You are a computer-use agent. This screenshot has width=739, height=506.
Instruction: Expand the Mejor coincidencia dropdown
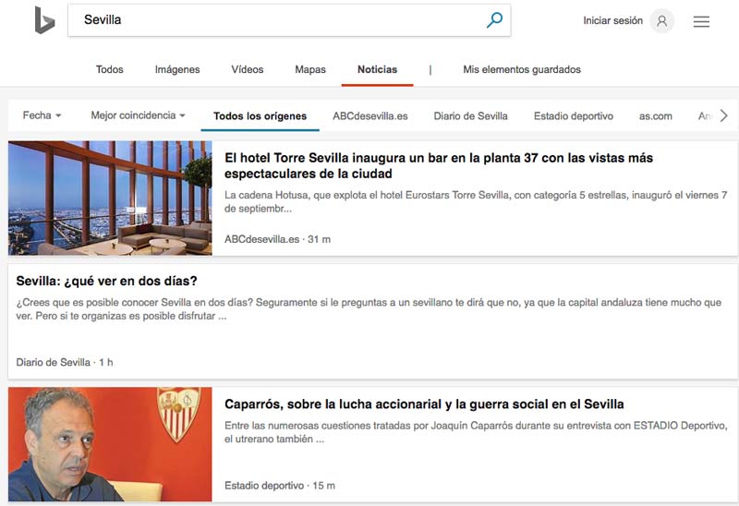[x=138, y=114]
